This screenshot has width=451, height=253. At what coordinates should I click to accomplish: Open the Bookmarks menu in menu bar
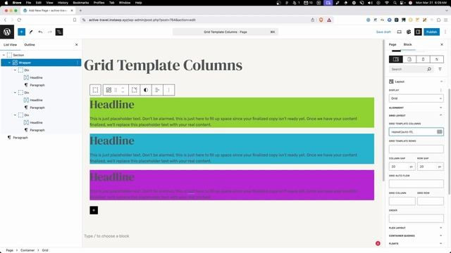pos(80,3)
